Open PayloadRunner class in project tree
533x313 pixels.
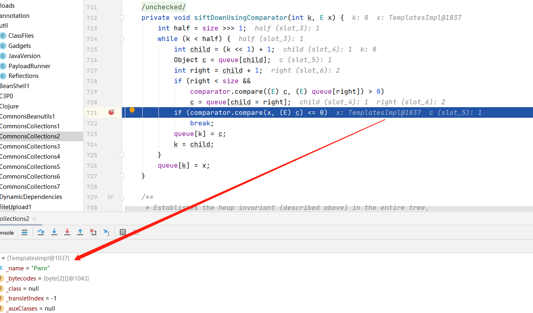click(29, 66)
